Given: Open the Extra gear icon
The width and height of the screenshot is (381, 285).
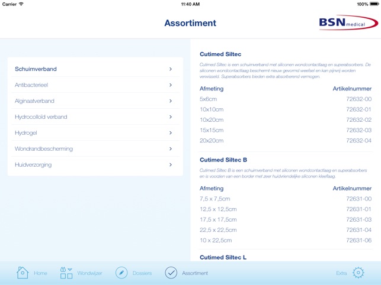Looking at the screenshot, I should [x=358, y=273].
